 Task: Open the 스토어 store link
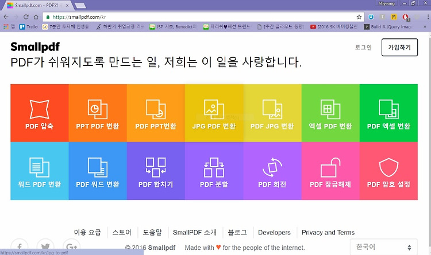click(122, 233)
